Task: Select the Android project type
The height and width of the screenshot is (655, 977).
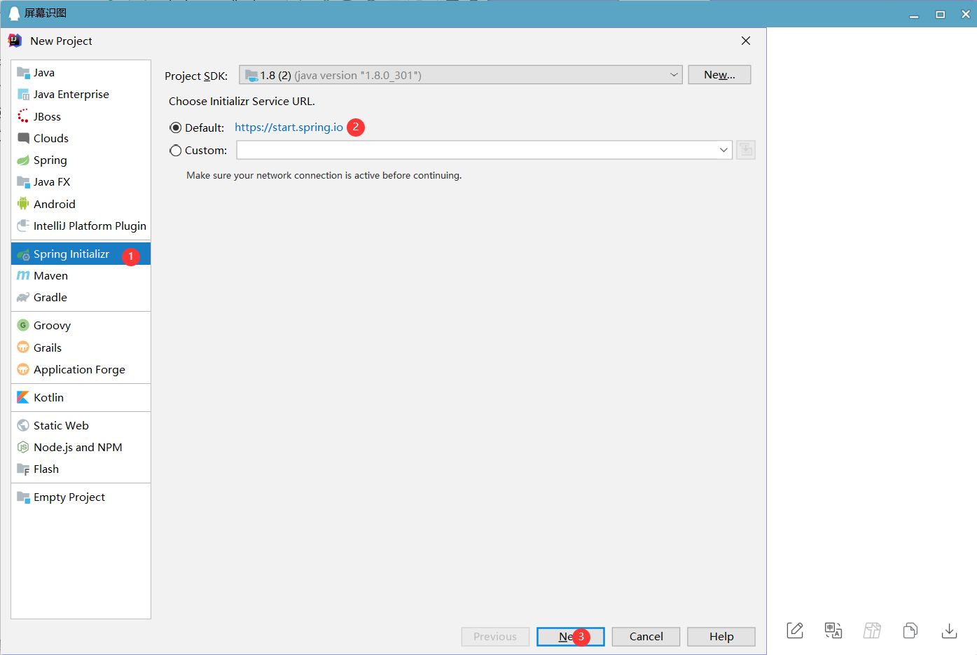Action: [x=81, y=204]
